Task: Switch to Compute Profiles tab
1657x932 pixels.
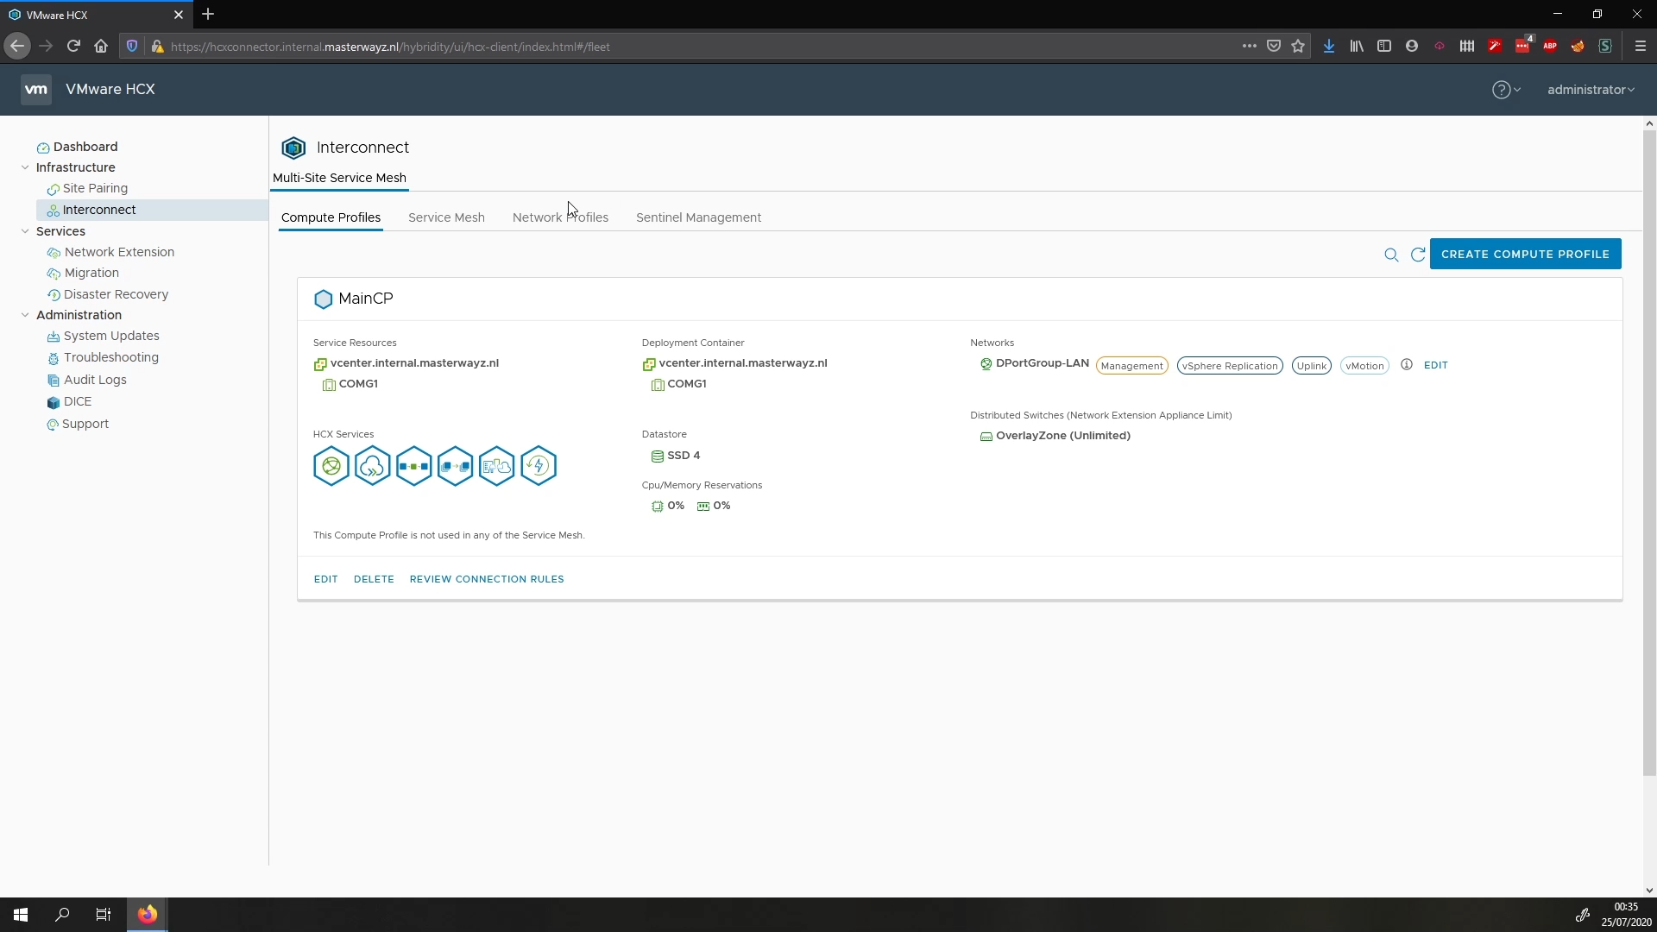Action: [331, 217]
